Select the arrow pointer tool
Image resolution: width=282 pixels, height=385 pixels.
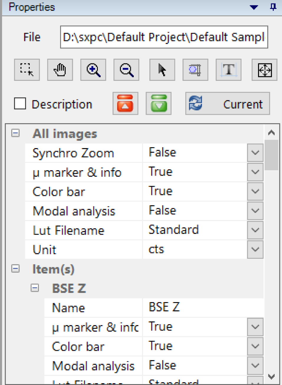[162, 70]
